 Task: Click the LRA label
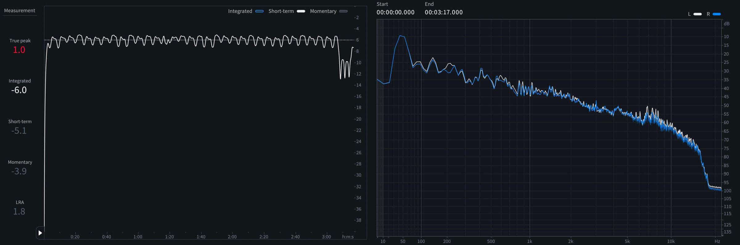click(20, 202)
